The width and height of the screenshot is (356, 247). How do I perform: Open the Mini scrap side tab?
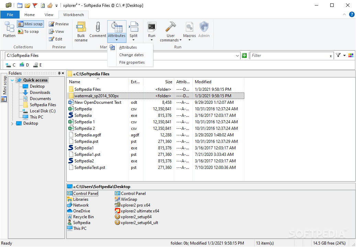[4, 88]
